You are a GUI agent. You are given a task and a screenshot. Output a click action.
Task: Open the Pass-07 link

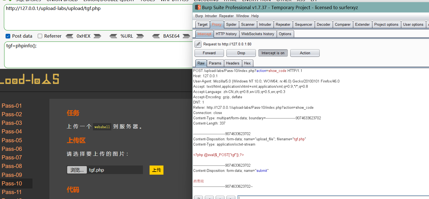click(12, 157)
